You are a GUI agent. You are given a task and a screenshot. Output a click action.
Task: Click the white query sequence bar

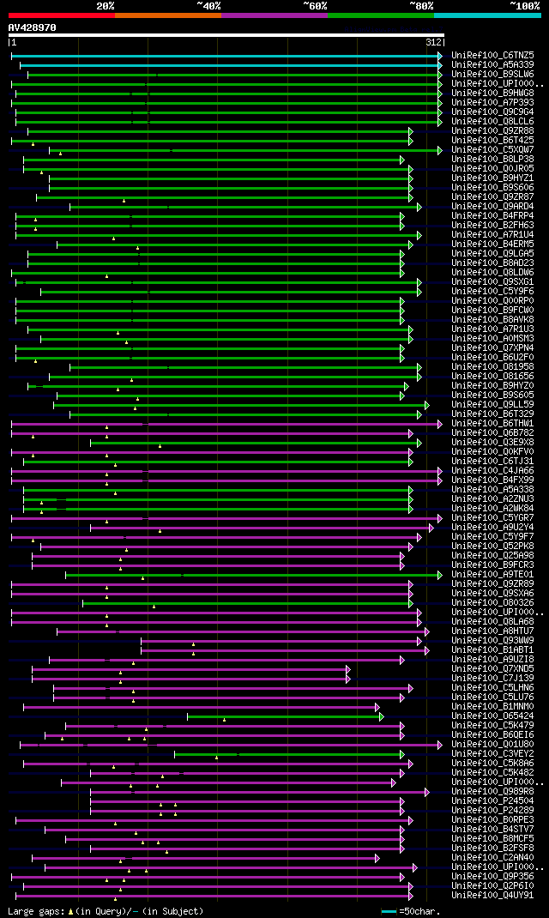[226, 35]
